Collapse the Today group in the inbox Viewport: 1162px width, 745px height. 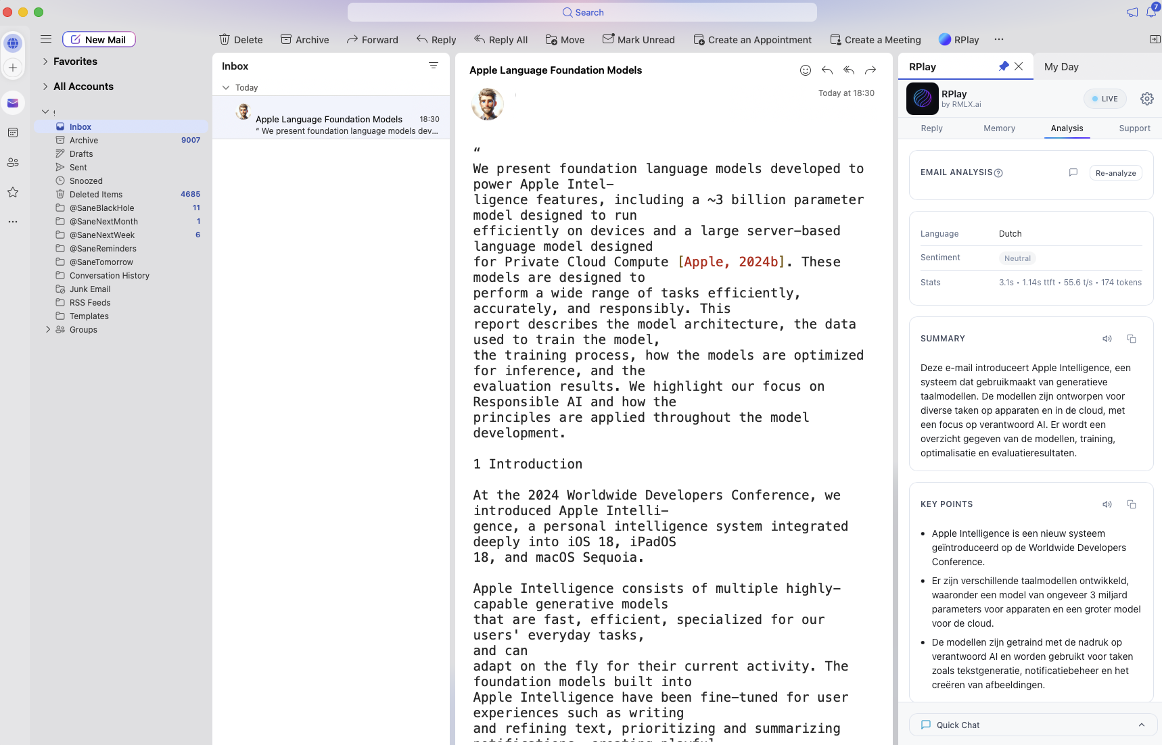pyautogui.click(x=225, y=87)
